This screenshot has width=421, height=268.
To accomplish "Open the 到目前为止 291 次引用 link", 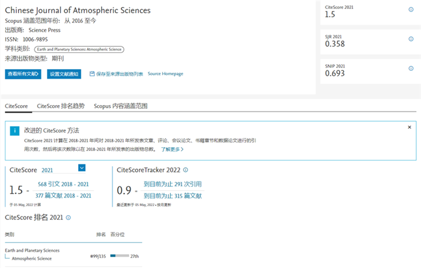I will click(172, 184).
